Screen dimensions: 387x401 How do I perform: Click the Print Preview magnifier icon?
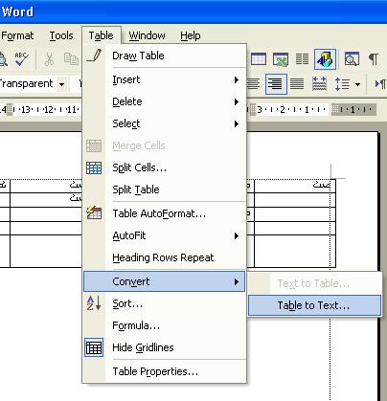[3, 59]
